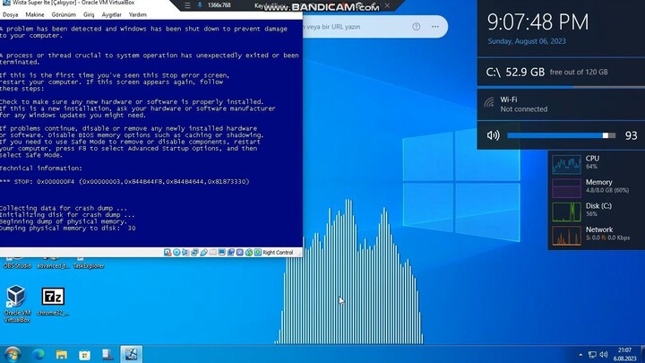Launch Microsoft Edge from the taskbar

point(39,354)
